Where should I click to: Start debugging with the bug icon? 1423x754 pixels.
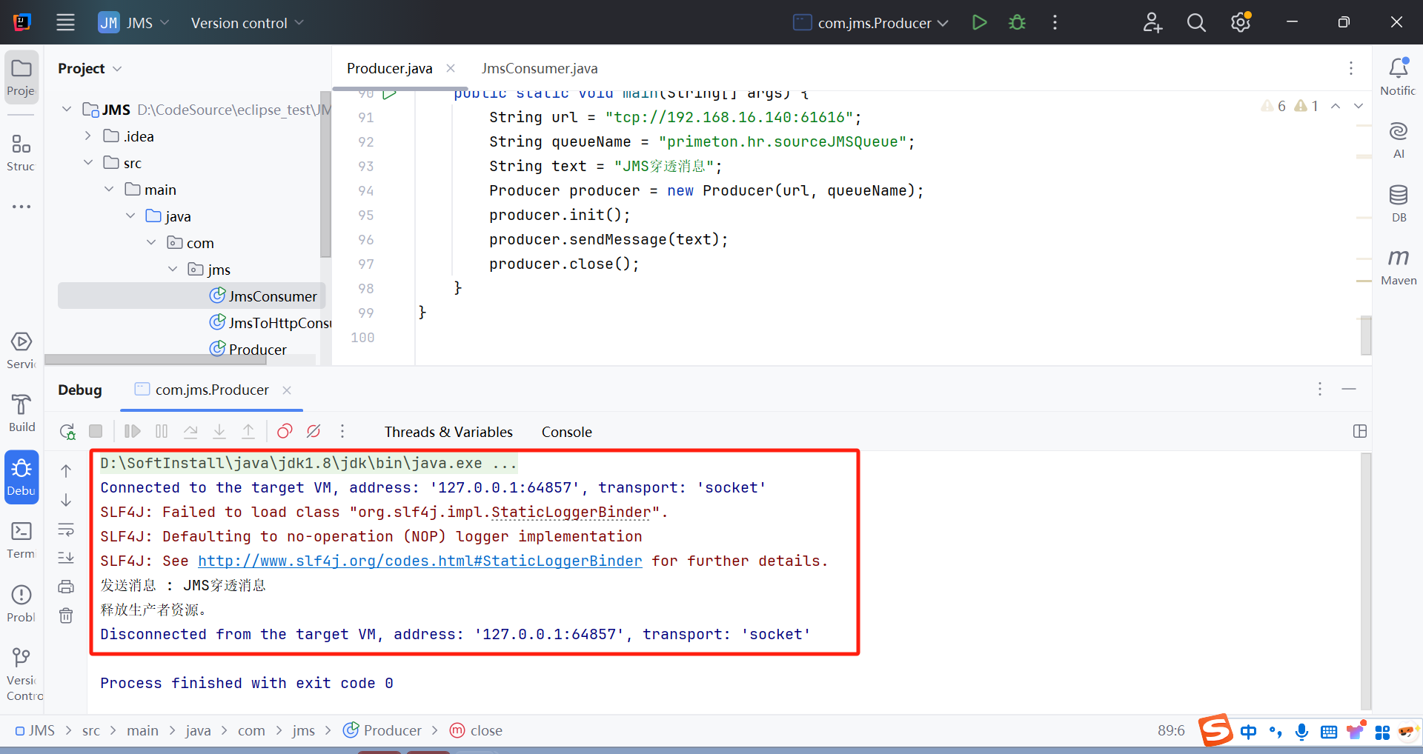coord(1017,23)
